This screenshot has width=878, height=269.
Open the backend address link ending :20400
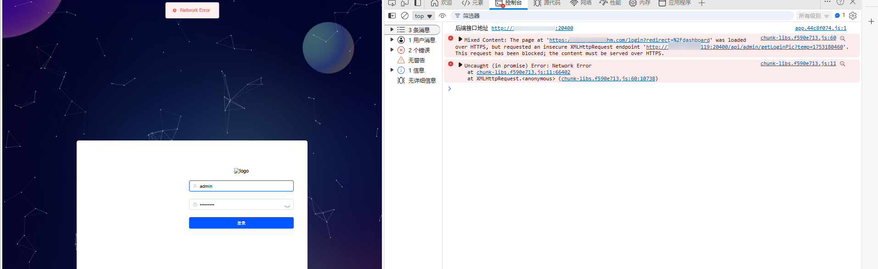click(x=532, y=28)
